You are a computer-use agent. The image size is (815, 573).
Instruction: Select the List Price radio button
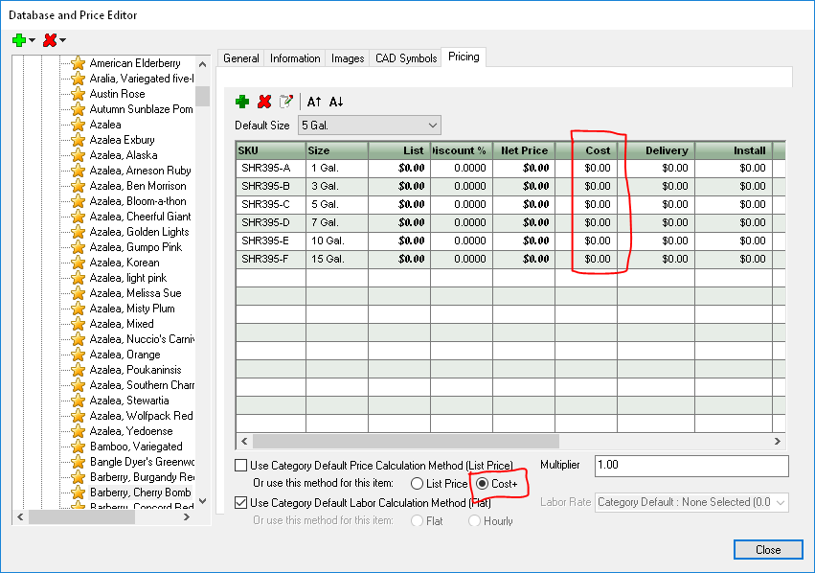click(417, 484)
